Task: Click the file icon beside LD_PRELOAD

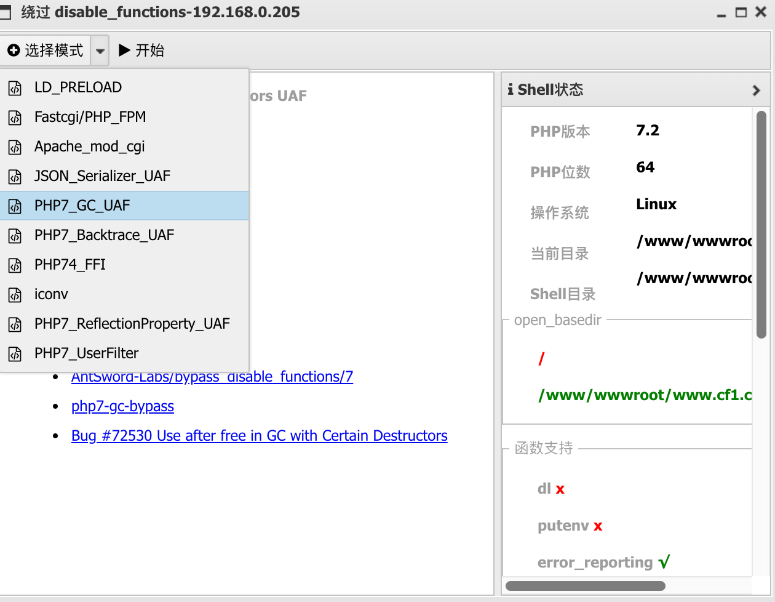Action: pyautogui.click(x=15, y=88)
